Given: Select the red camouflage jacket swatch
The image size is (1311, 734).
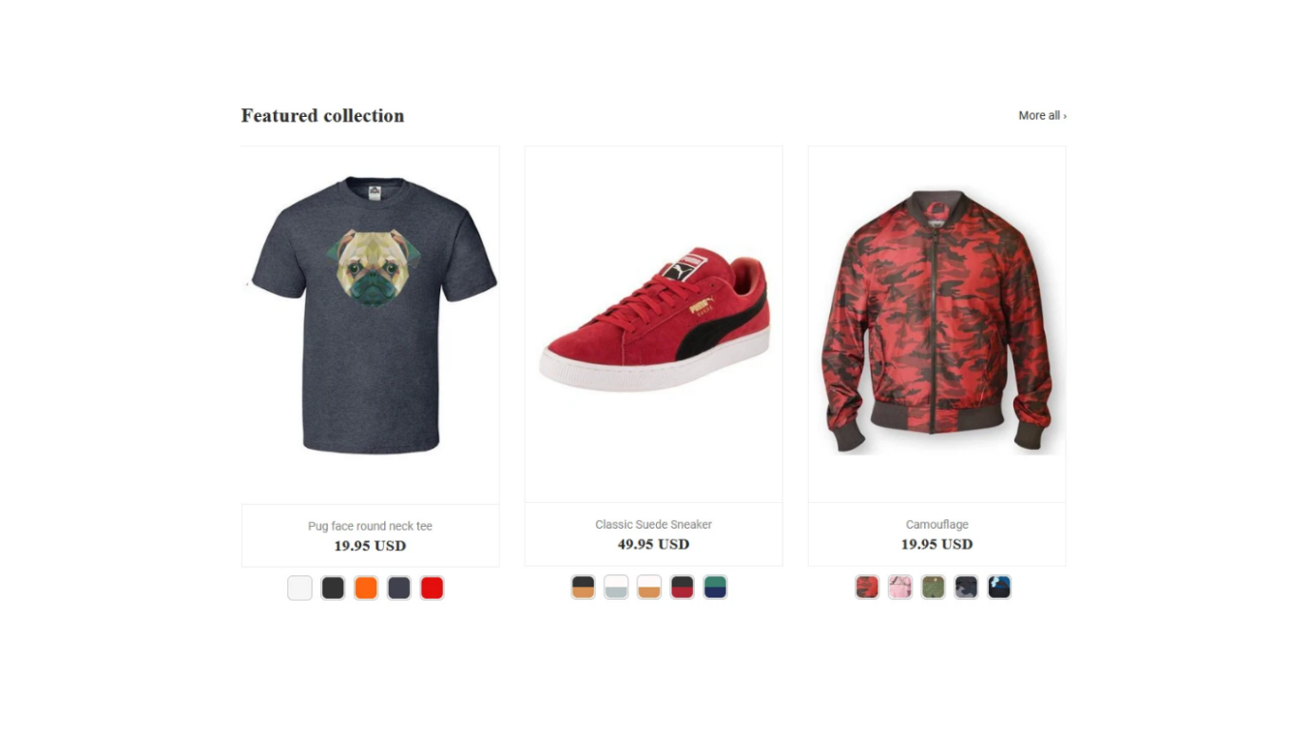Looking at the screenshot, I should 867,588.
